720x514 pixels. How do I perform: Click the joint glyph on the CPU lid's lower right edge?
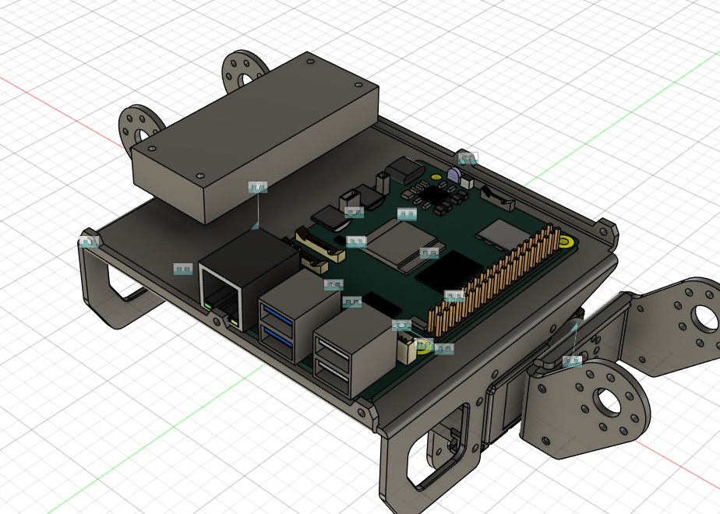(429, 253)
